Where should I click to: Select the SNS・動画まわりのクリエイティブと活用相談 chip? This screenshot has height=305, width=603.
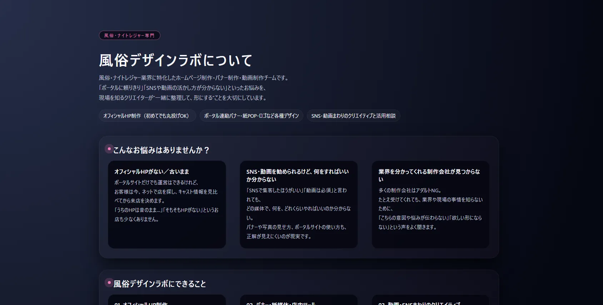(353, 116)
